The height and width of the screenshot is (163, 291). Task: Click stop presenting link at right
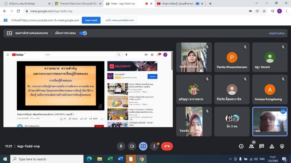click(276, 33)
